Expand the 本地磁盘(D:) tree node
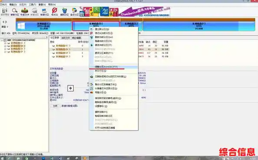258x160 pixels. [5, 46]
